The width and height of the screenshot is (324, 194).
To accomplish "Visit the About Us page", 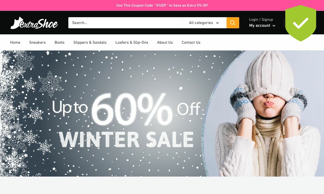I will (x=165, y=42).
